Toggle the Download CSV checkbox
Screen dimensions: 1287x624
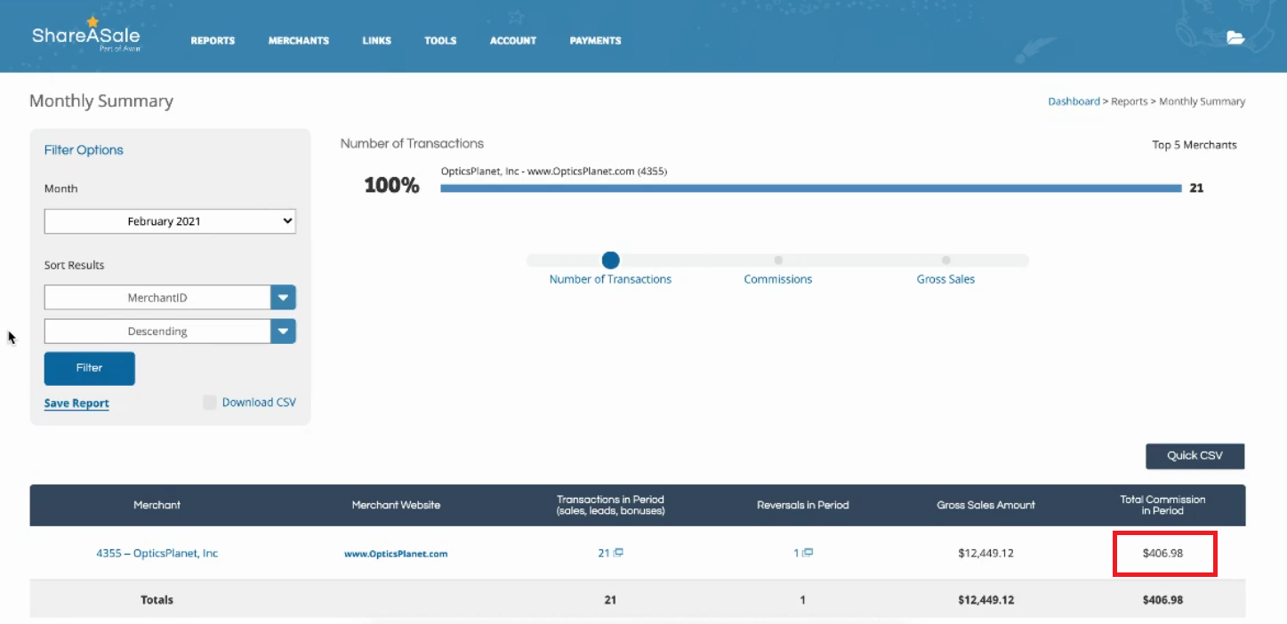point(209,403)
